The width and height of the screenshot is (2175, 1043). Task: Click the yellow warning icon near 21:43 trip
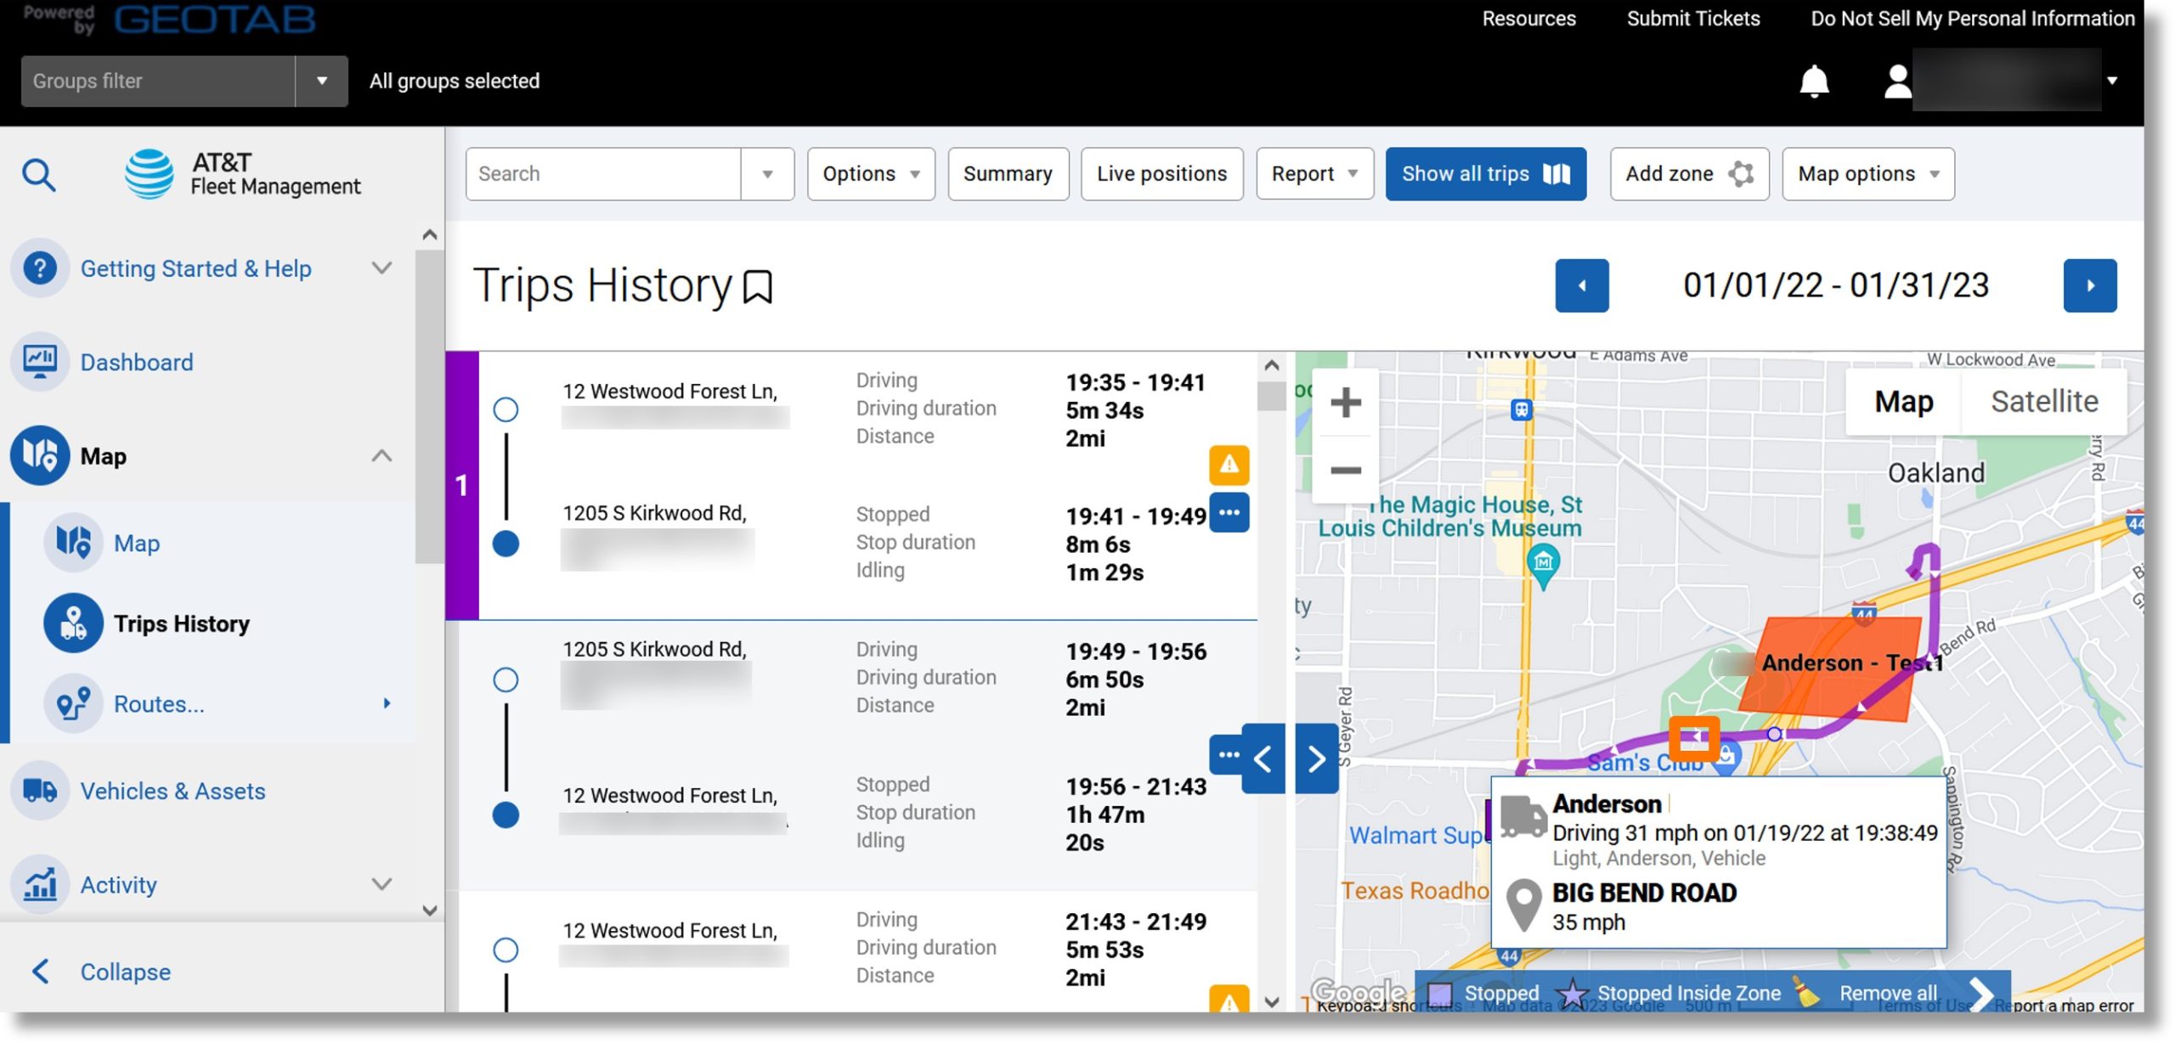1229,1000
